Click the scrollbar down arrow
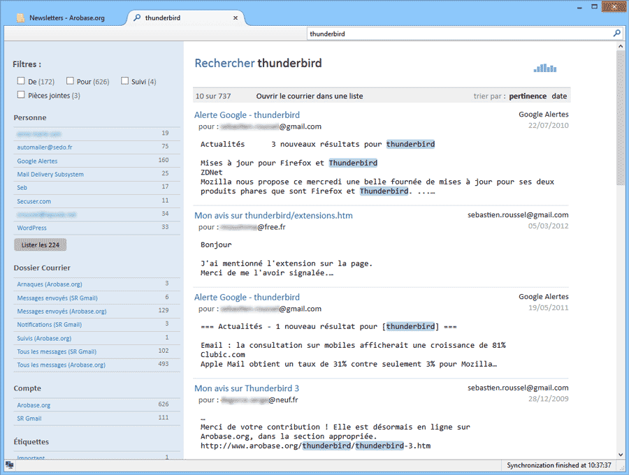This screenshot has width=629, height=475. [x=621, y=455]
